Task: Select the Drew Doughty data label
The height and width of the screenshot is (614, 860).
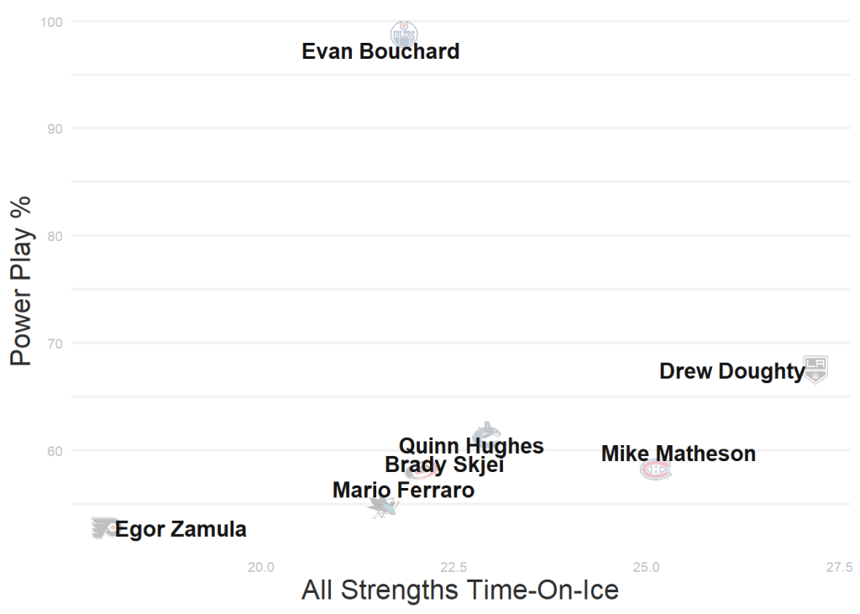Action: point(732,371)
